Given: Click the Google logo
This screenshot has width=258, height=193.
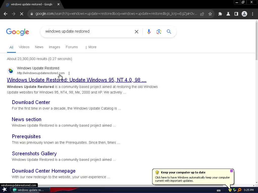Looking at the screenshot, I should [x=17, y=32].
